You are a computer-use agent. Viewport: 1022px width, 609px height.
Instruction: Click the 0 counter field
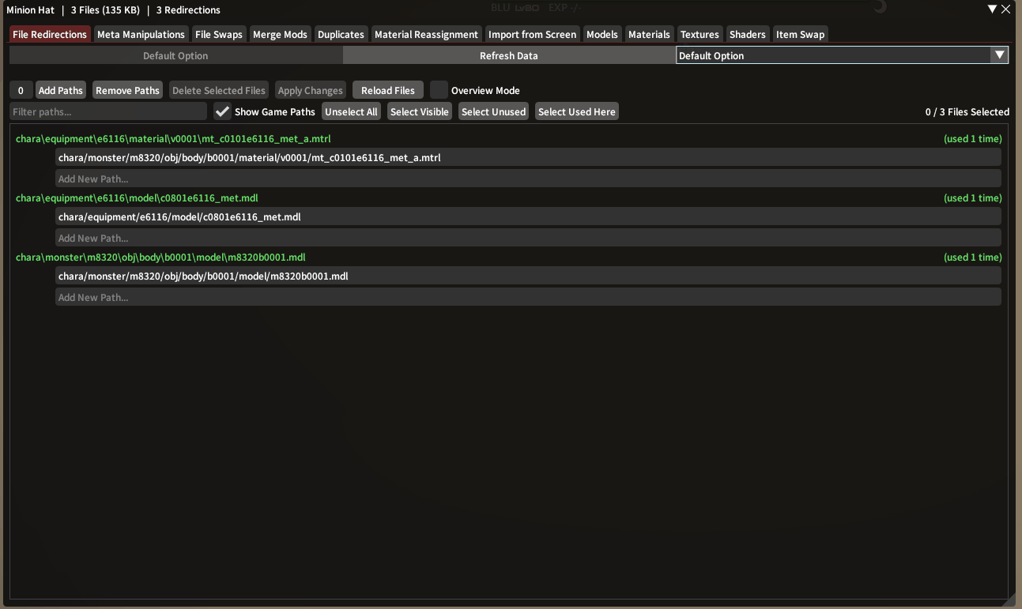click(x=21, y=90)
